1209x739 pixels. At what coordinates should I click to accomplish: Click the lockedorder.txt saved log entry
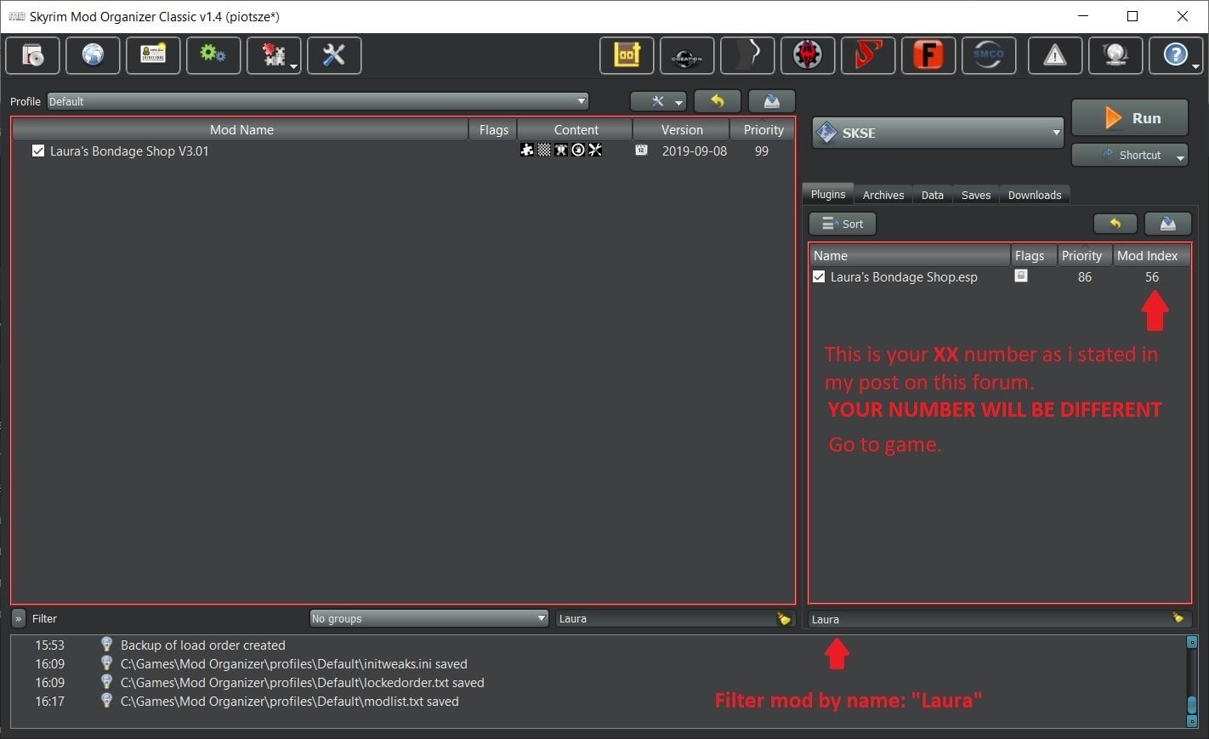click(x=303, y=683)
